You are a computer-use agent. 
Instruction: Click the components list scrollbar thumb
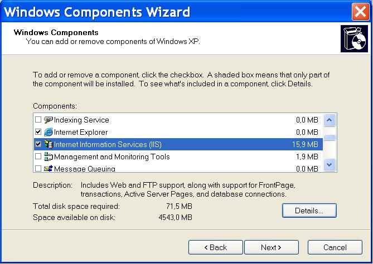coord(330,138)
